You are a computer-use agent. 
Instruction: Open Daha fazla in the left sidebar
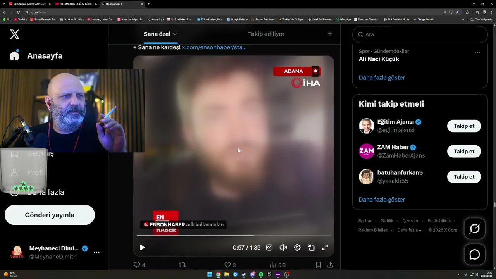click(46, 192)
